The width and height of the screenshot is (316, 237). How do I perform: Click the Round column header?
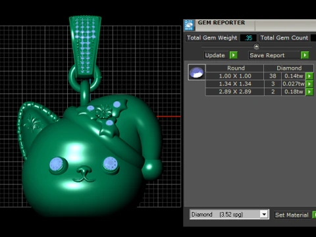[x=235, y=68]
